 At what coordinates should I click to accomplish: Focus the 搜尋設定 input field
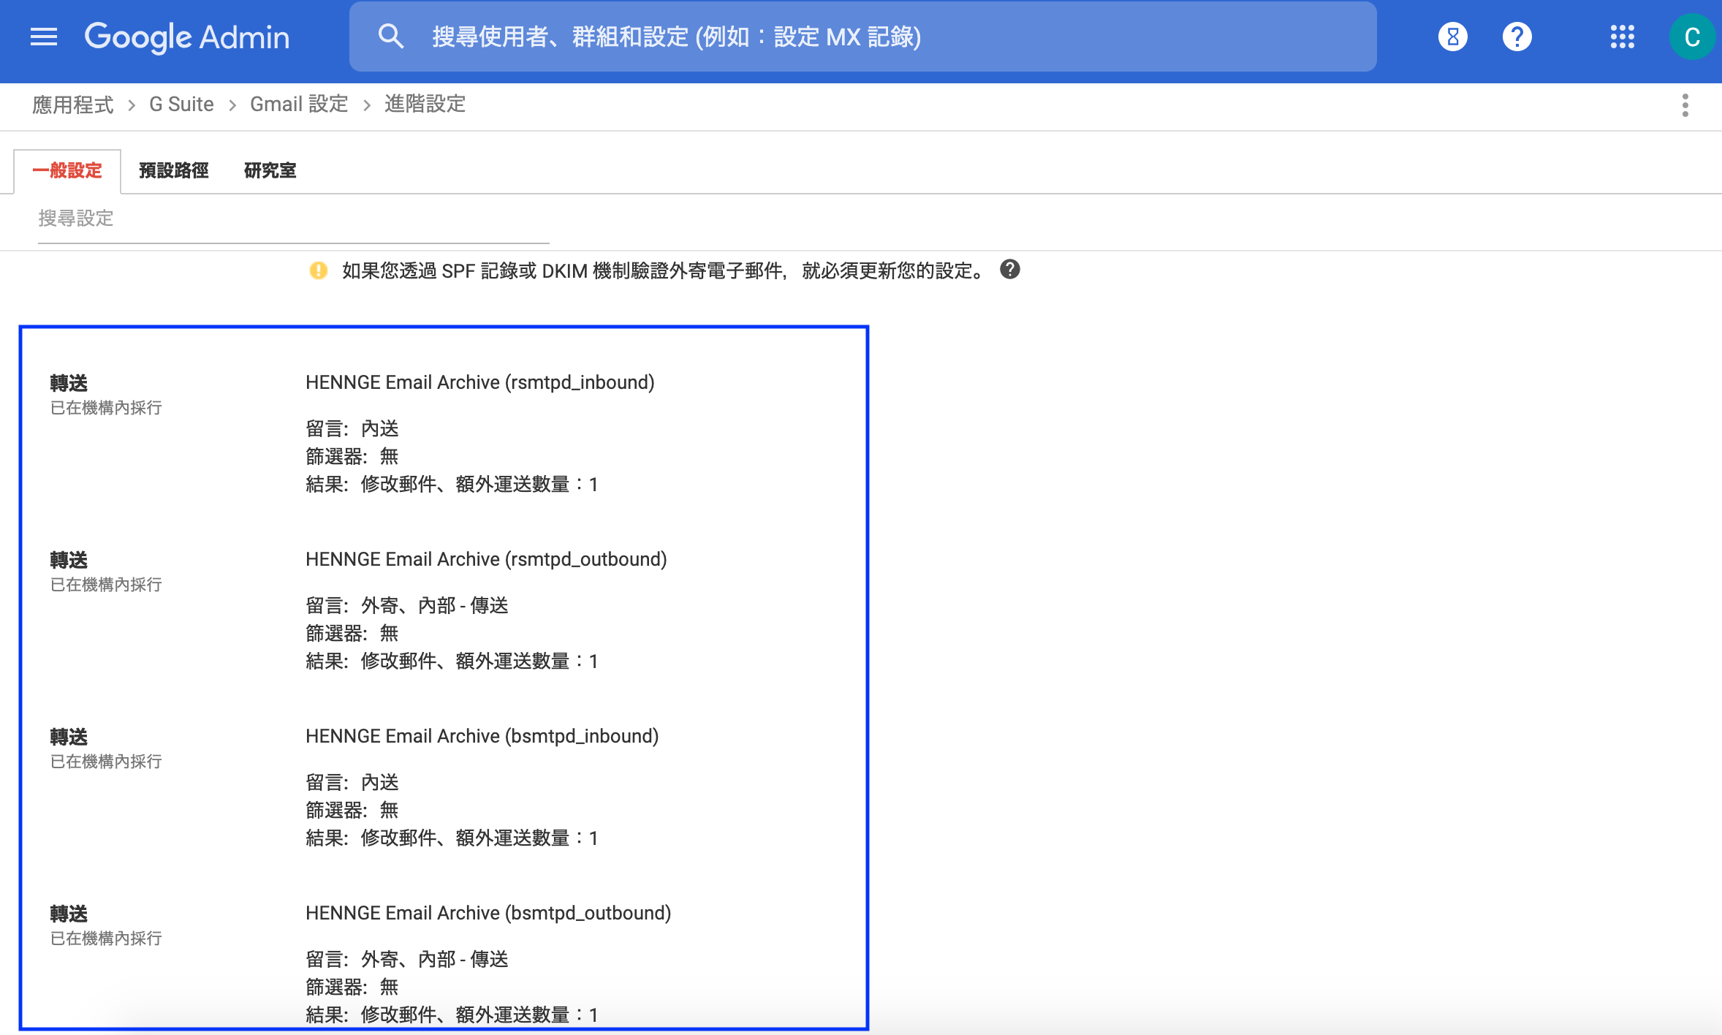pyautogui.click(x=294, y=219)
